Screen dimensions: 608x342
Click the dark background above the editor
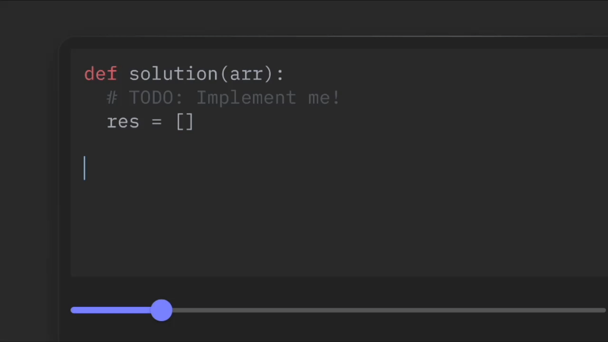(304, 17)
